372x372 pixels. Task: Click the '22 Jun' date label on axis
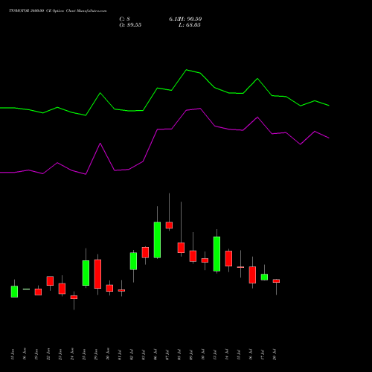click(48, 354)
